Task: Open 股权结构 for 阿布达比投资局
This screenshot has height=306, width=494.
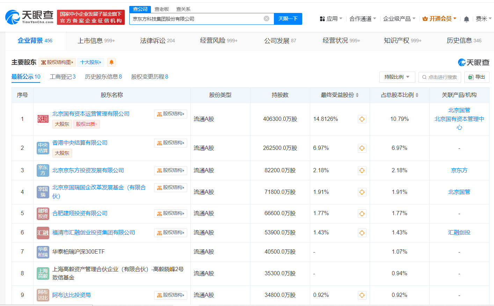Action: [x=170, y=295]
